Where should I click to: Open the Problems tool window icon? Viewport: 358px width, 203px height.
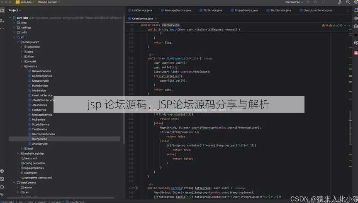[2, 187]
